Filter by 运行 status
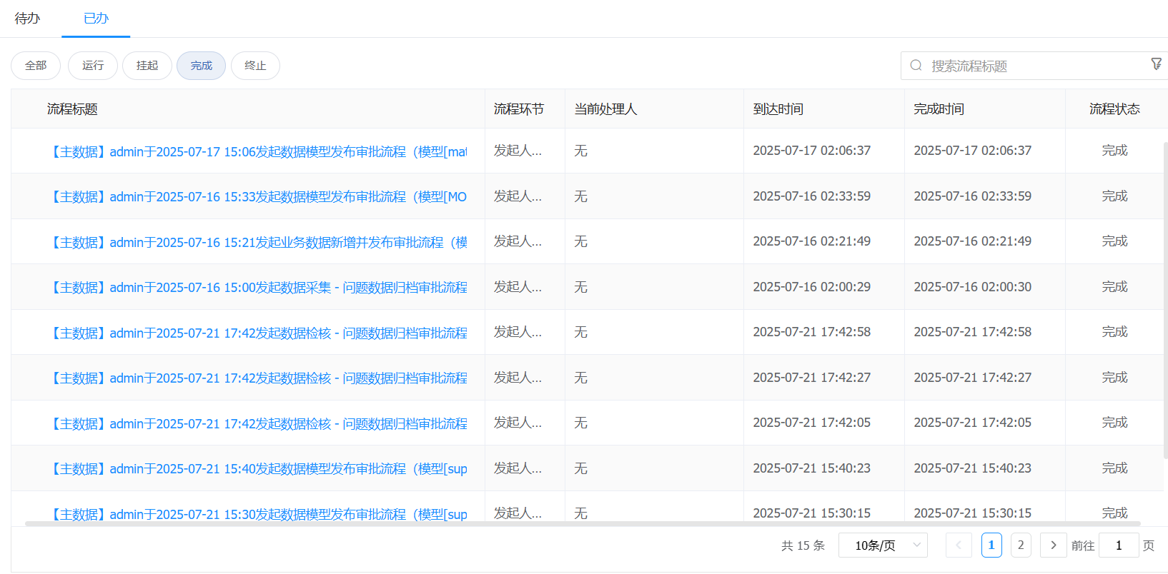Screen dimensions: 1168x574 point(93,66)
